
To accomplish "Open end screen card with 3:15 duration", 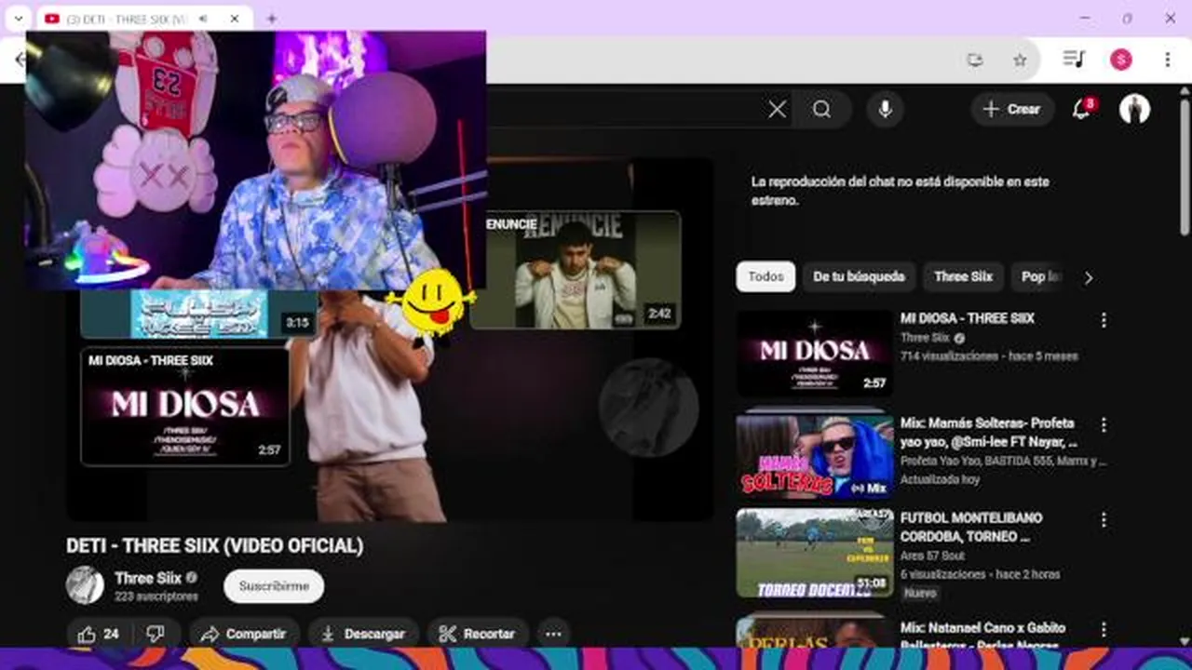I will tap(199, 314).
